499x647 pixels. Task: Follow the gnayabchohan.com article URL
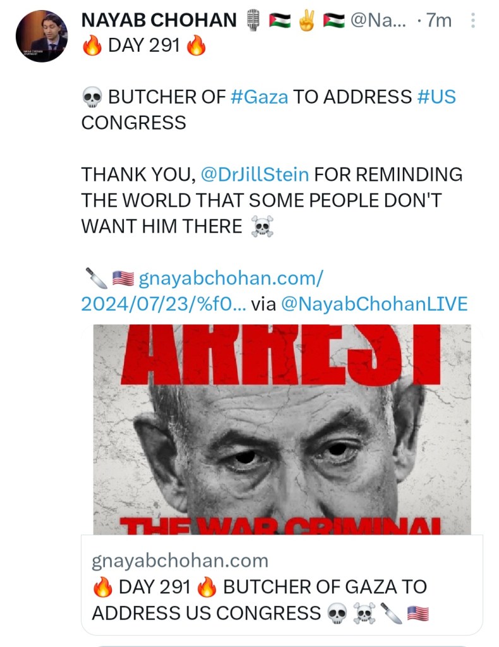tap(202, 291)
